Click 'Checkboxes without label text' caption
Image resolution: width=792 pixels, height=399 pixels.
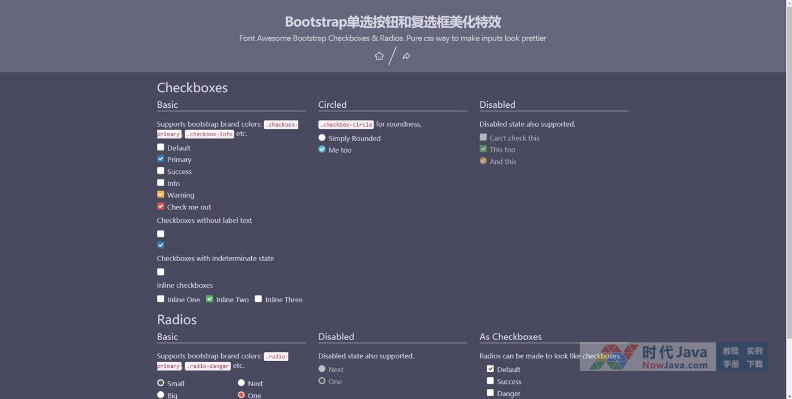205,220
